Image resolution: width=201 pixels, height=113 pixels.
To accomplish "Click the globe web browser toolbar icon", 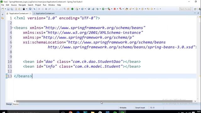I will pos(89,9).
